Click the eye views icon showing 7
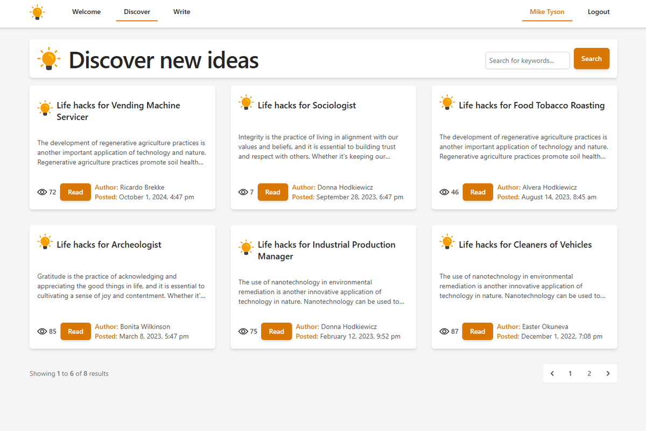 (x=243, y=192)
